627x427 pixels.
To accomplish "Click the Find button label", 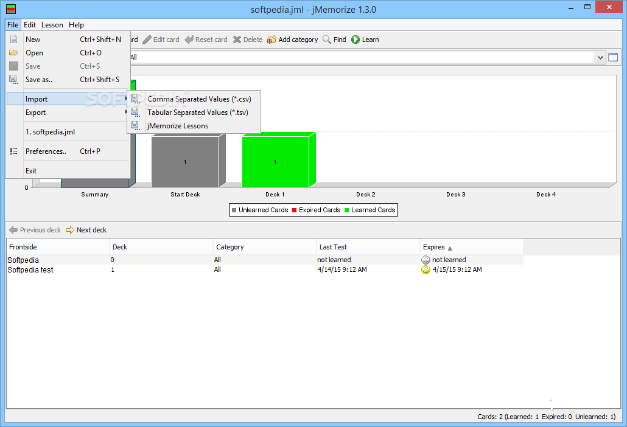I will pos(340,40).
